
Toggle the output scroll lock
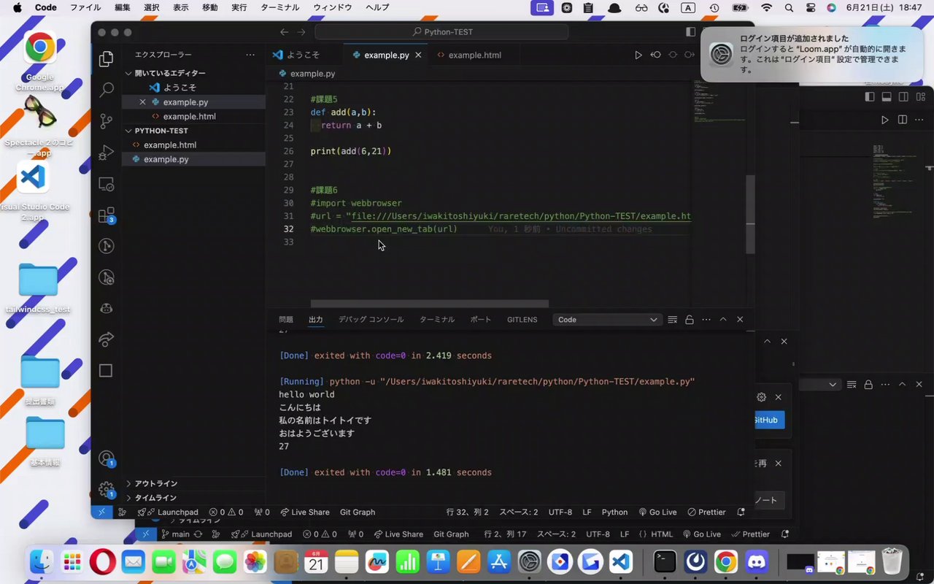pos(689,320)
